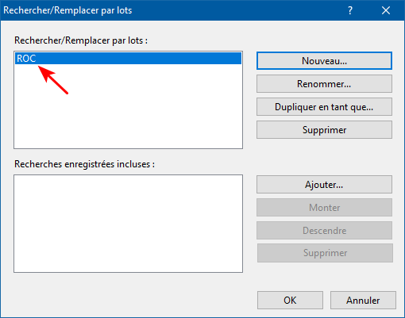This screenshot has width=405, height=318.
Task: Click the Rechercher/Remplacer par lots label above list
Action: 81,40
